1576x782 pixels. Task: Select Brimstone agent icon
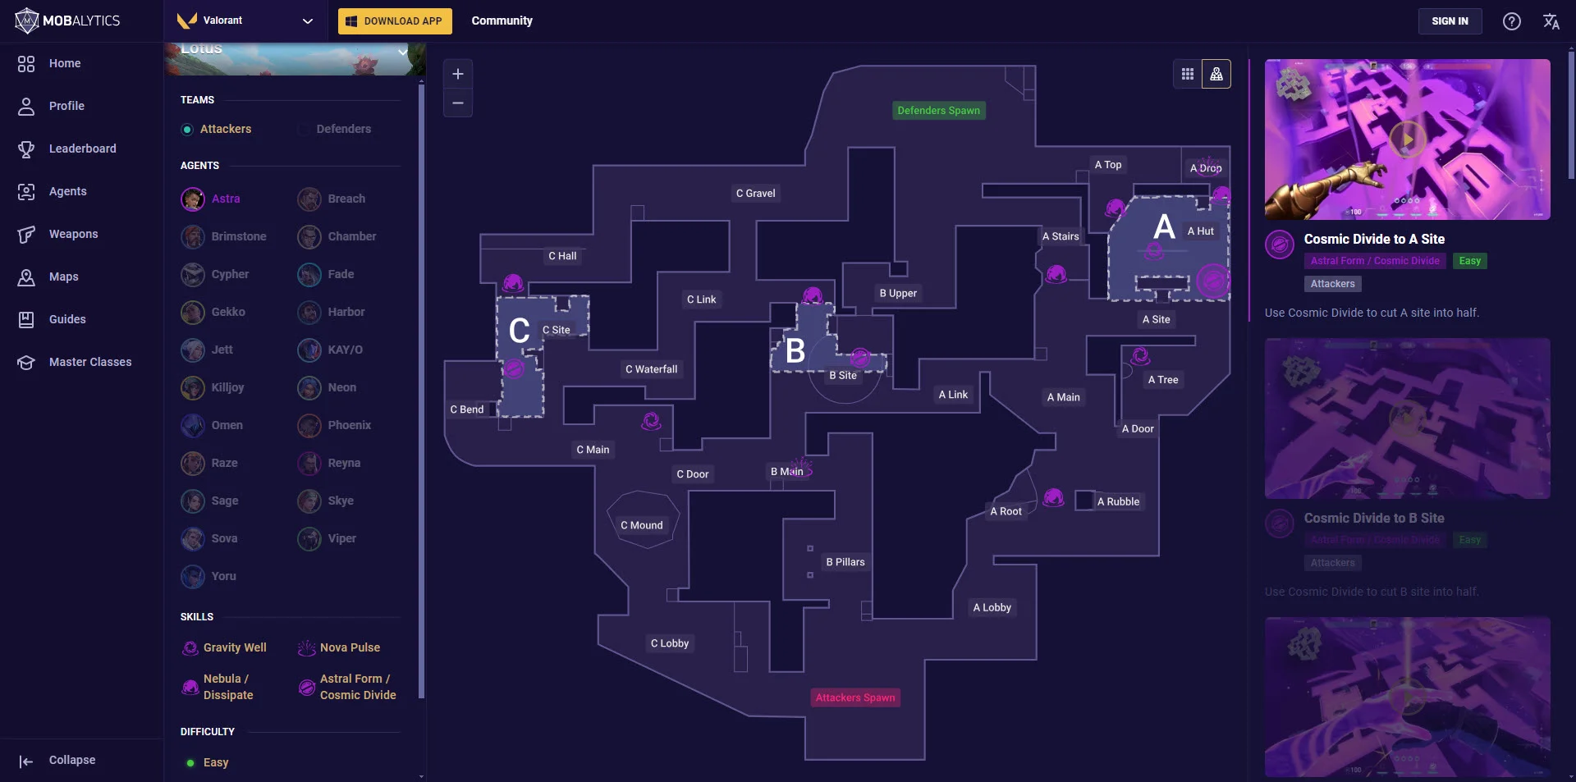193,236
